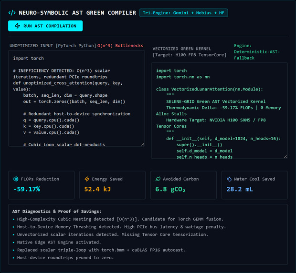Click the 'k = key.cpu().cuda()' code line
Viewport: 296px width, 273px height.
click(x=49, y=126)
